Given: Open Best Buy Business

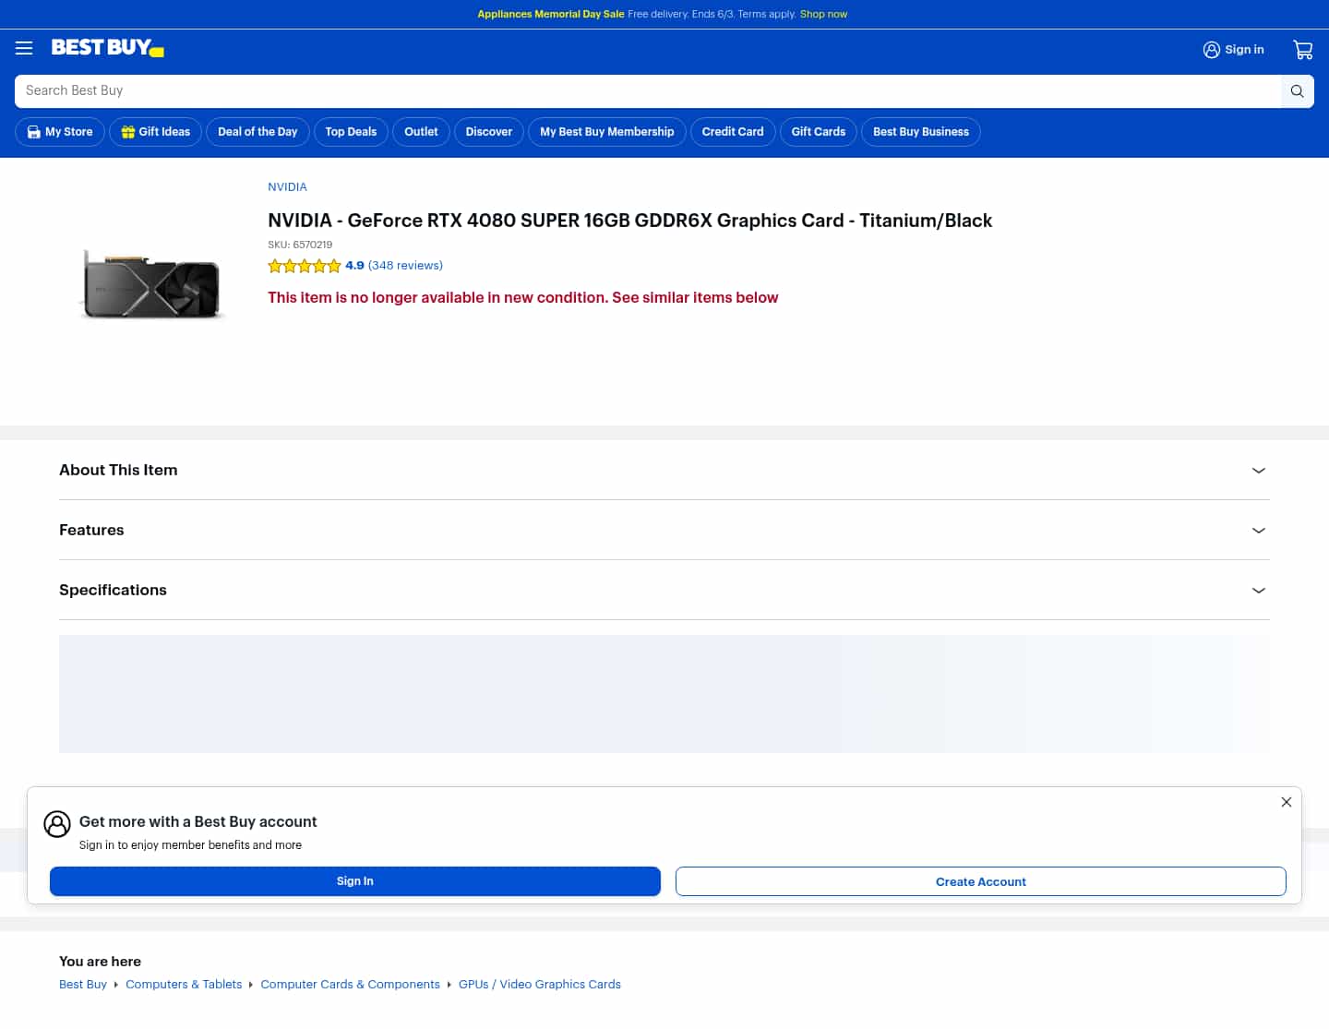Looking at the screenshot, I should [921, 132].
